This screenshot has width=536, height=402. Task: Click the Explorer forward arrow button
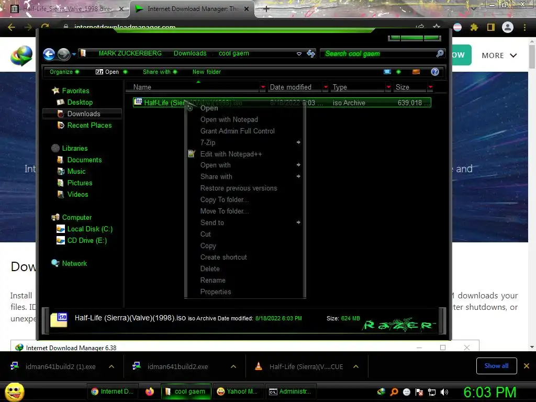[63, 54]
